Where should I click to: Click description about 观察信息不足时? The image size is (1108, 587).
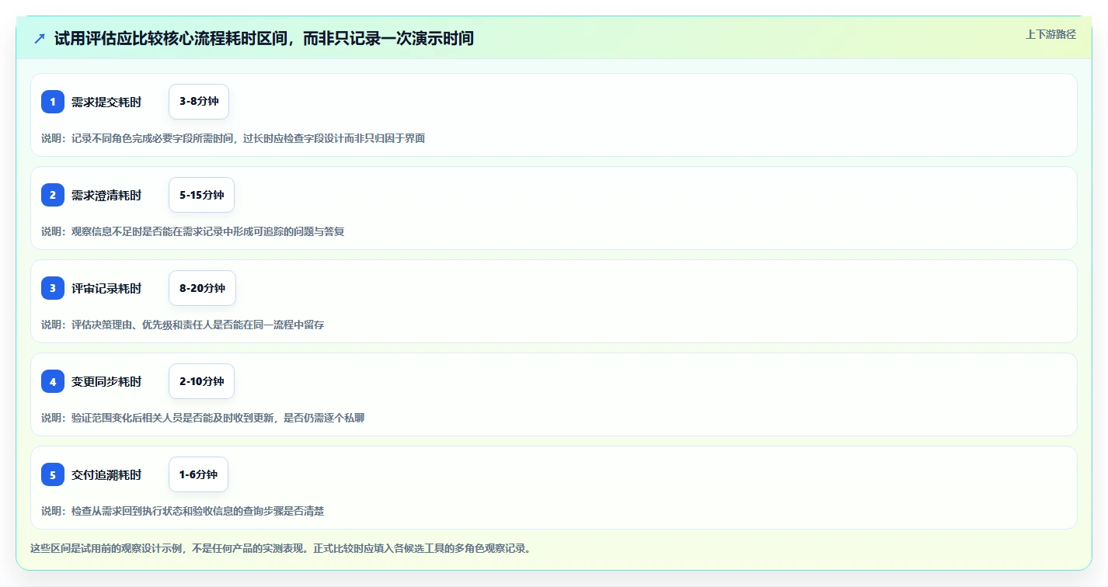193,231
